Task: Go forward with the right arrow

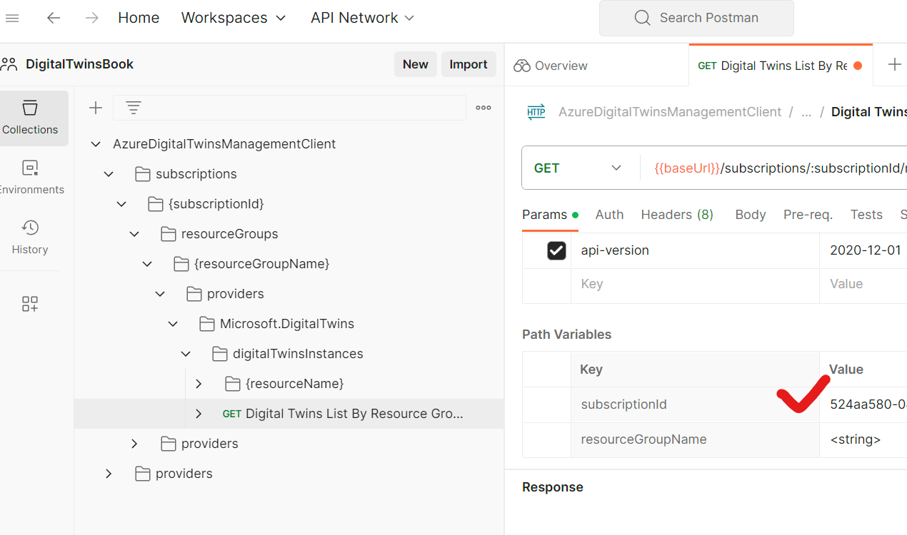Action: point(92,18)
